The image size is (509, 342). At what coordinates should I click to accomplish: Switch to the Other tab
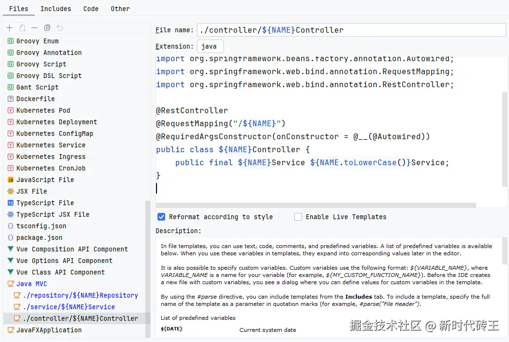tap(120, 9)
